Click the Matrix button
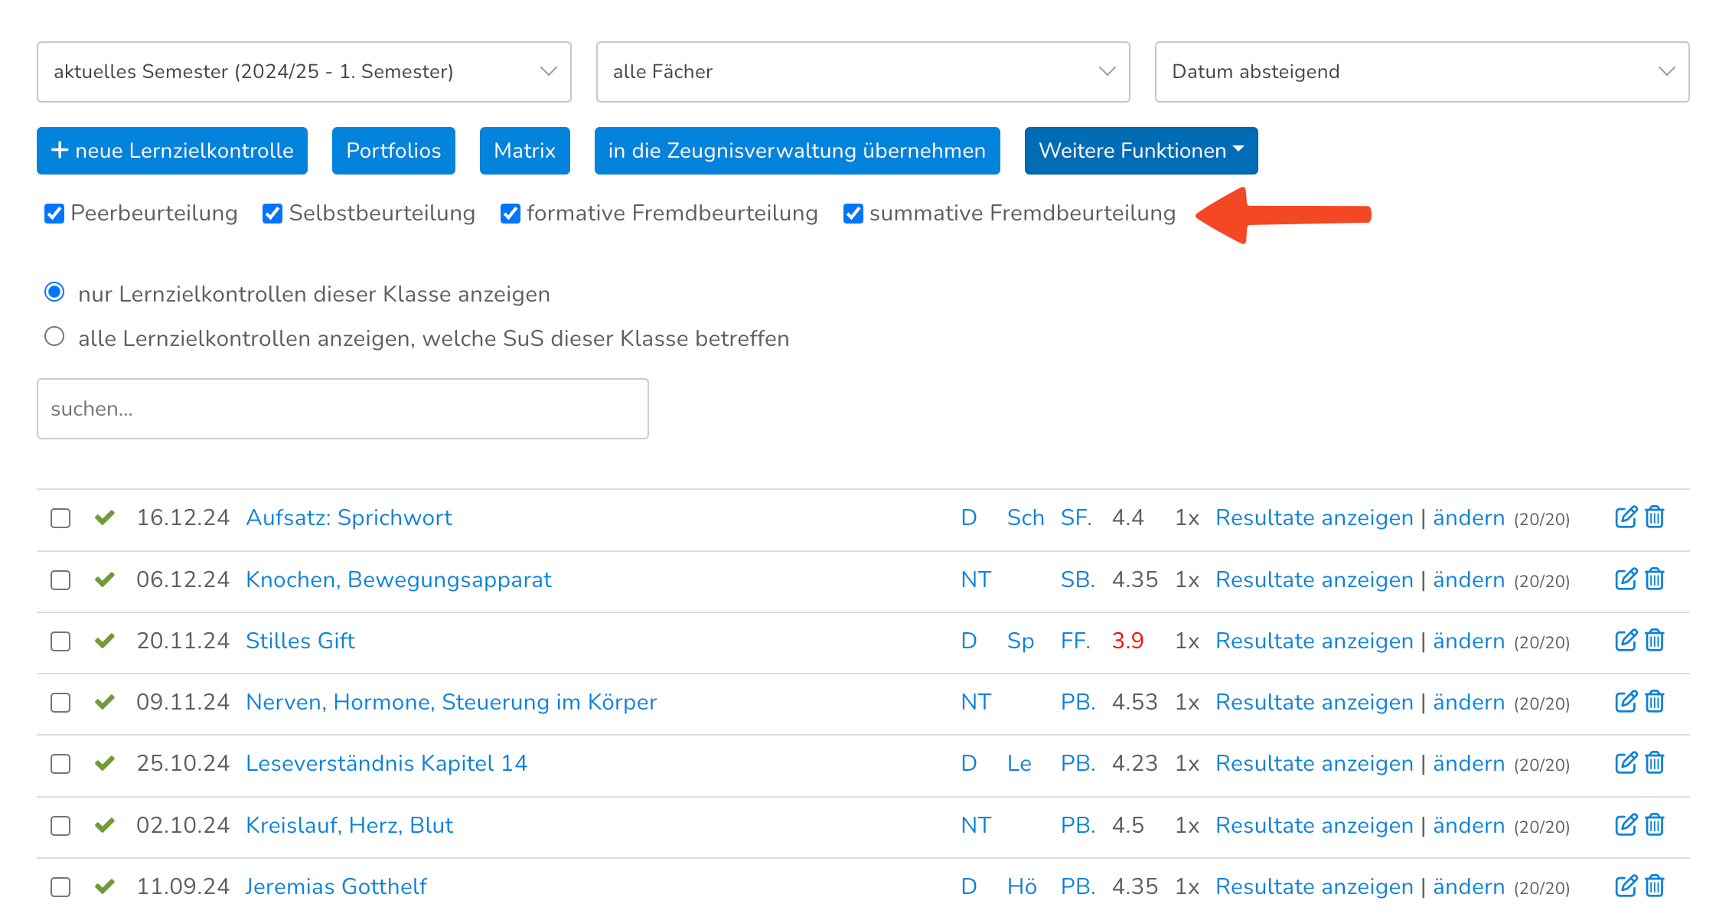Viewport: 1716px width, 917px height. (x=524, y=151)
